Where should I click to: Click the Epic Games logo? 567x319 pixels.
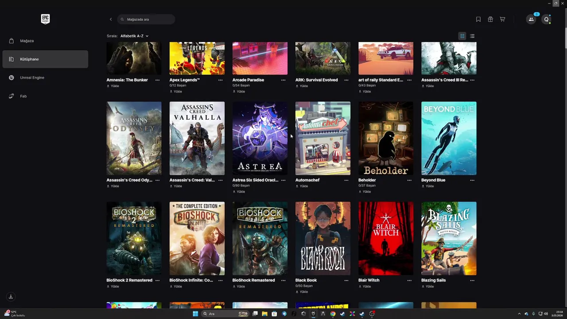[45, 19]
